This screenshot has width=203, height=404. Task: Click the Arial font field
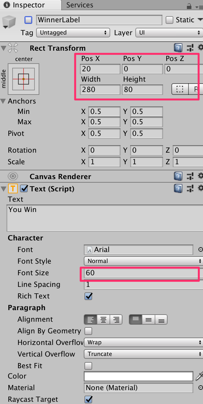(139, 250)
